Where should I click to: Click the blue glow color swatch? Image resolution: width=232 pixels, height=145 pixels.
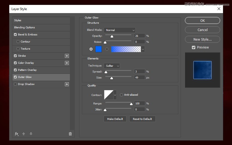[x=99, y=49]
